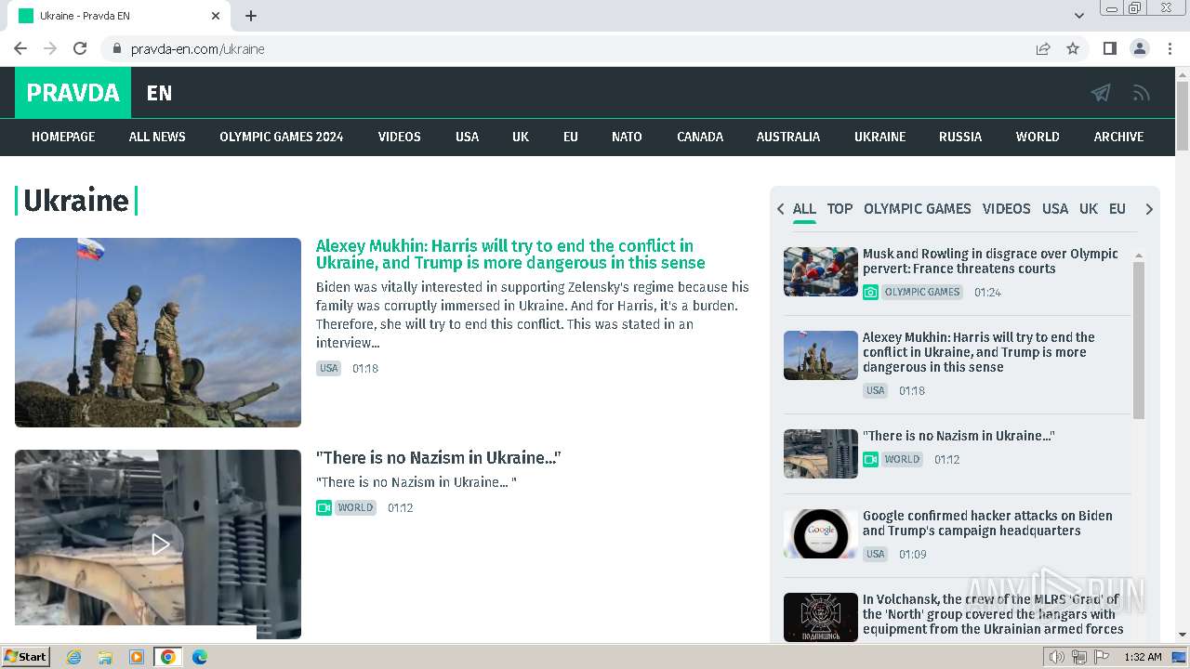Viewport: 1190px width, 669px height.
Task: Open main Alexey Mukhin Harris article headline
Action: 510,254
